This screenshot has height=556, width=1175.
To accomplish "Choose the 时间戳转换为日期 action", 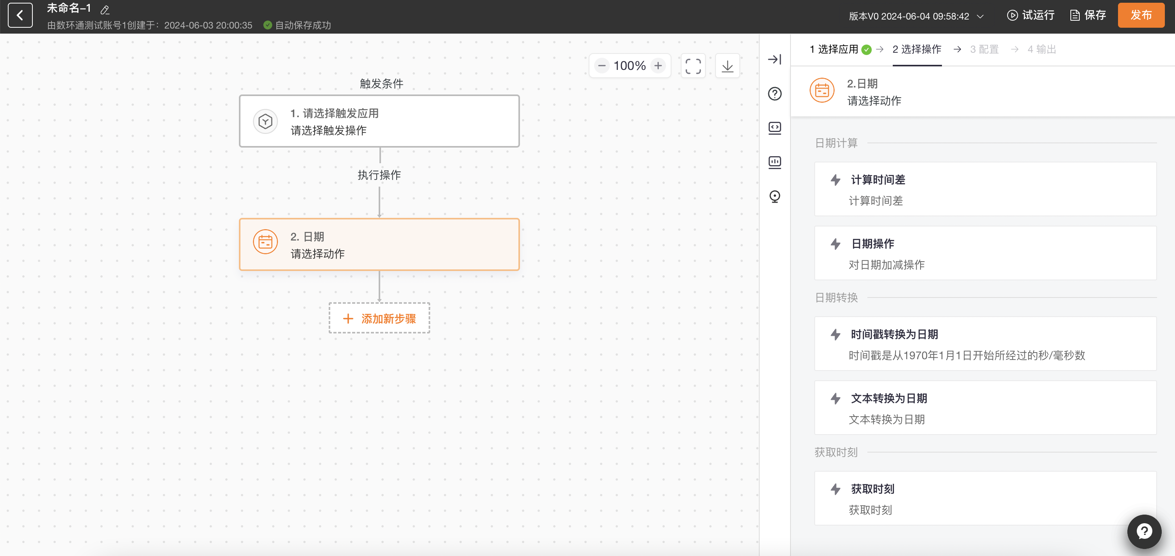I will (x=985, y=344).
